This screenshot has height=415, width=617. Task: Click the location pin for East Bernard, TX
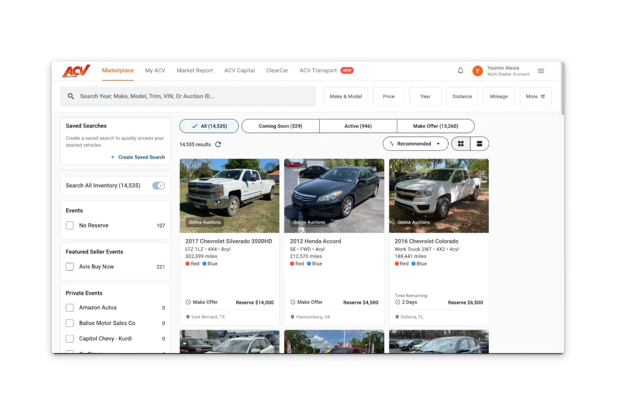coord(188,317)
